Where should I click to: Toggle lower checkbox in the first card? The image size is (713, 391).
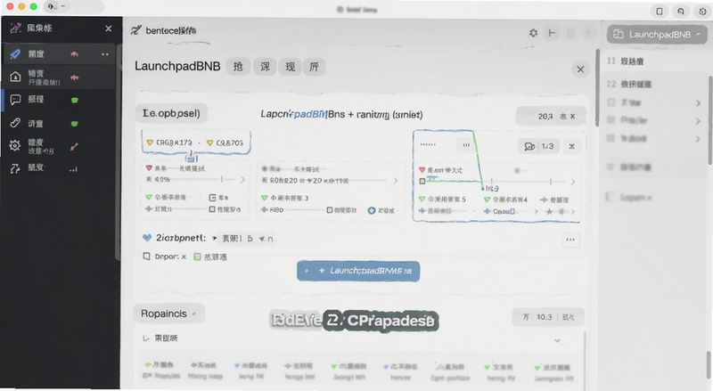click(212, 209)
